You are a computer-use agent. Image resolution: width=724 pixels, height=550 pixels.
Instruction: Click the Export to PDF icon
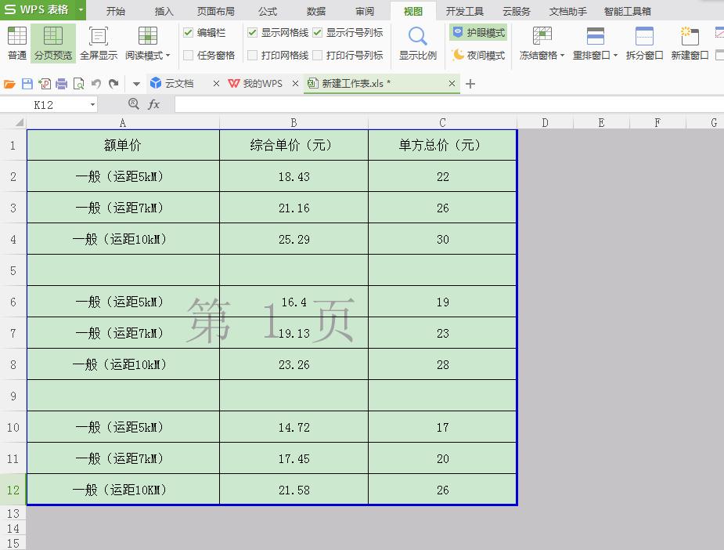[45, 82]
